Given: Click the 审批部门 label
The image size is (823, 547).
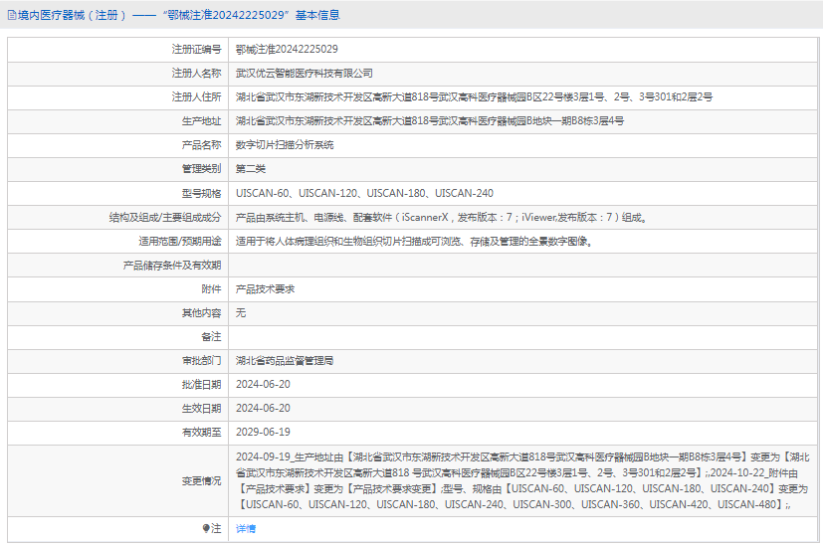Looking at the screenshot, I should 202,361.
